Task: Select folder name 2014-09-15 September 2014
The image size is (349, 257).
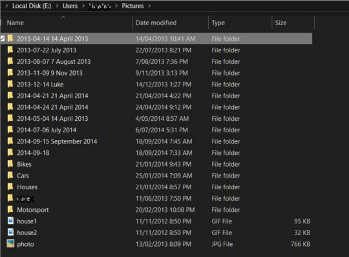Action: click(x=57, y=141)
